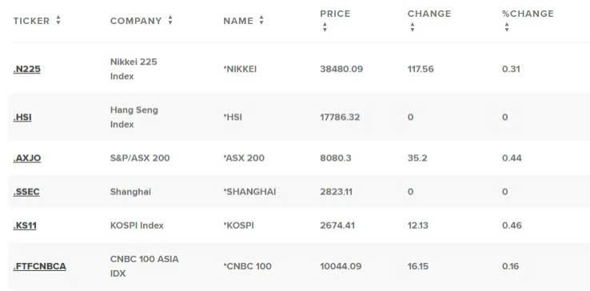The height and width of the screenshot is (291, 590).
Task: Open the .KS11 ticker link
Action: point(25,226)
